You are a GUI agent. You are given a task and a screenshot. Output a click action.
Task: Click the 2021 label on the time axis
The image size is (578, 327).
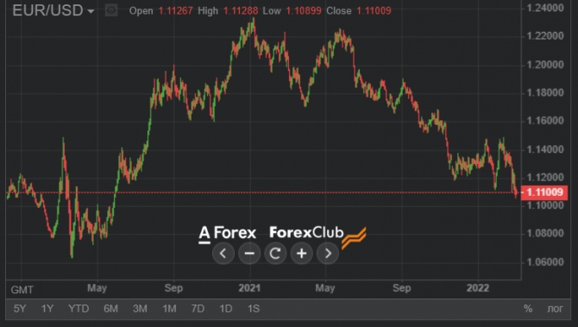click(249, 288)
